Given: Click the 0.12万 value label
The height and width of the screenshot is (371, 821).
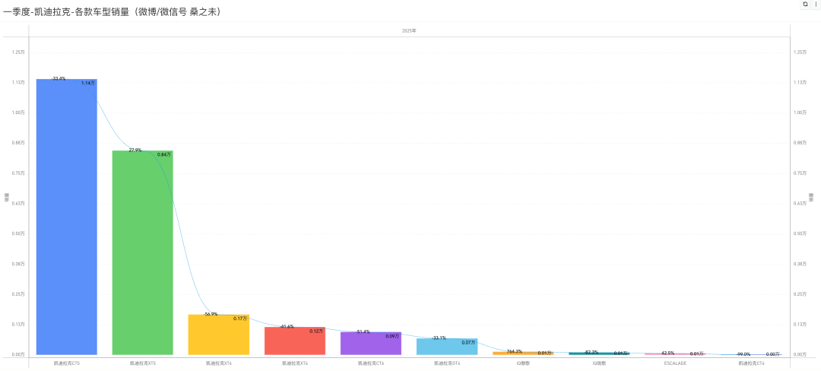Looking at the screenshot, I should pos(316,331).
